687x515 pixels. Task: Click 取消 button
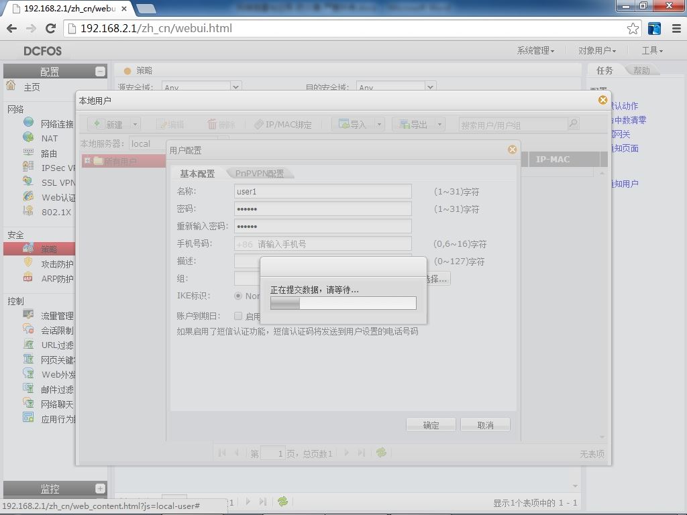click(x=485, y=424)
